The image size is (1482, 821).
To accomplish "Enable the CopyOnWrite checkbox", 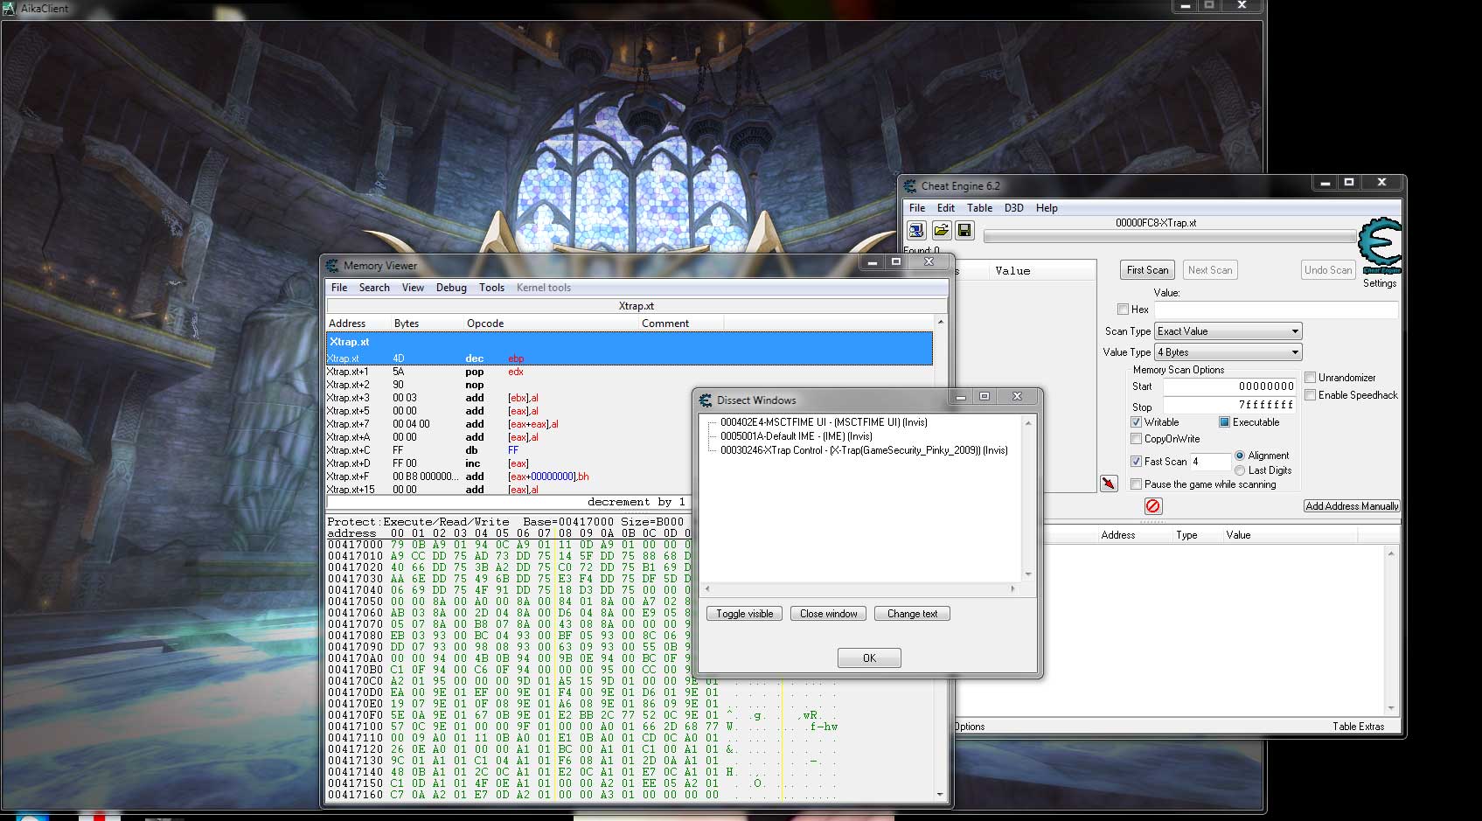I will [x=1136, y=439].
